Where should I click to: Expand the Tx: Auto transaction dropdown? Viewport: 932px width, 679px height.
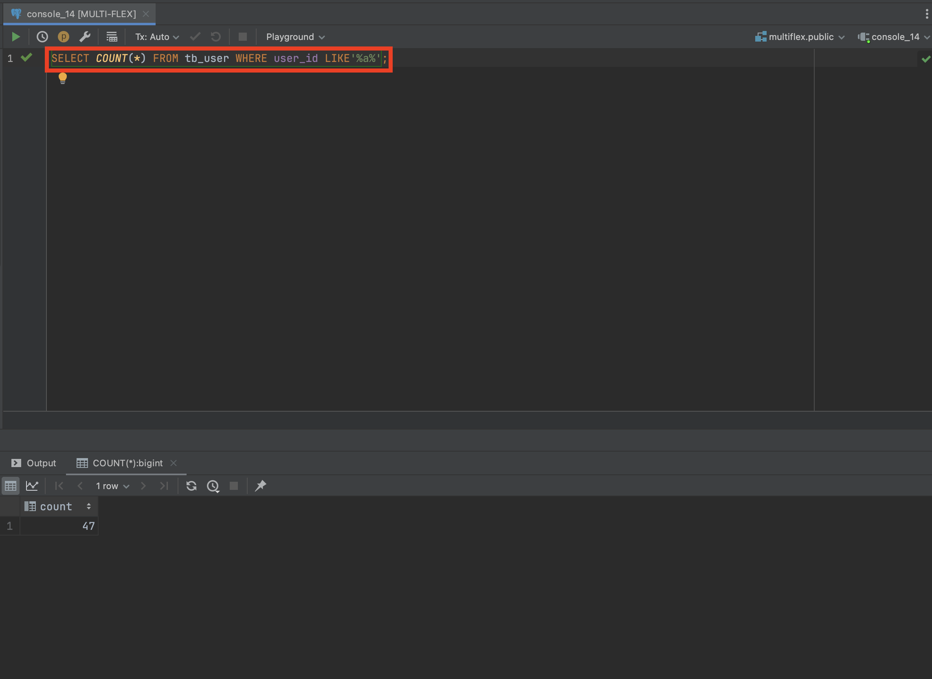tap(157, 37)
